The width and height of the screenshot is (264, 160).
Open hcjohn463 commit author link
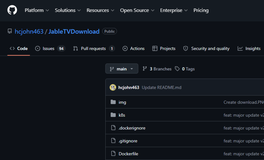point(129,88)
